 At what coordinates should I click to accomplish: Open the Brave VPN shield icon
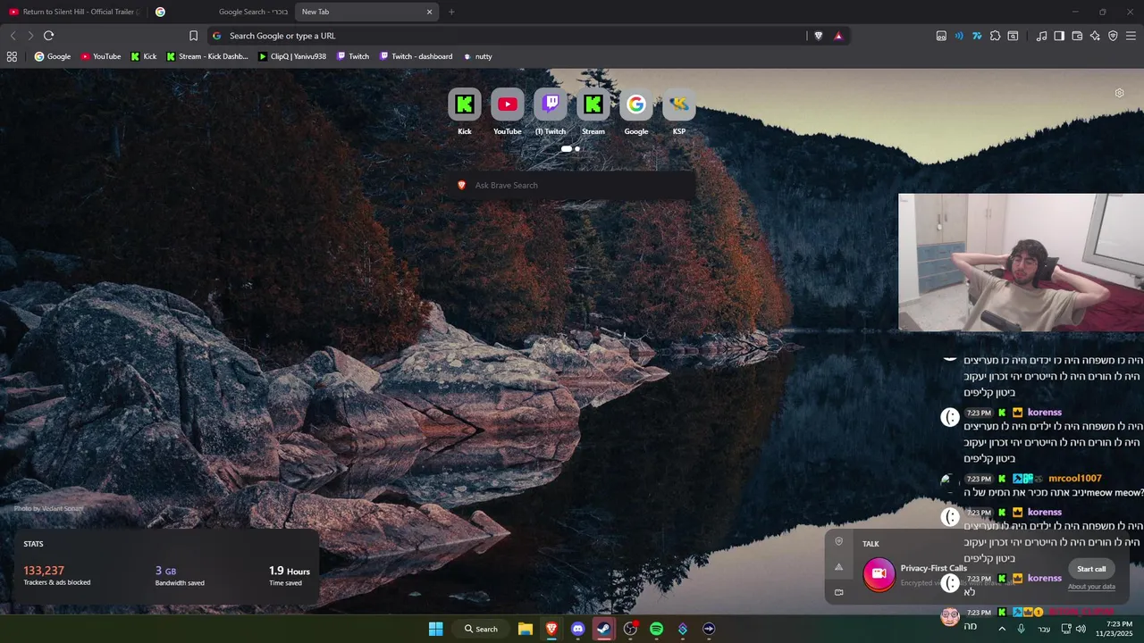click(1113, 36)
